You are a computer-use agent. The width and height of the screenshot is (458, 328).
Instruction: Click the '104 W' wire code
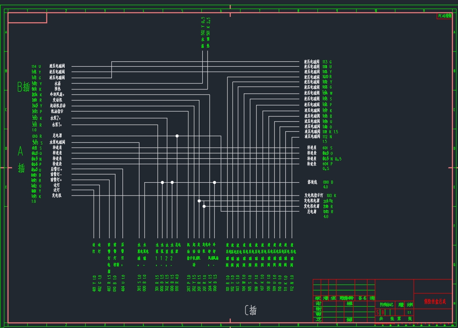pos(327,93)
